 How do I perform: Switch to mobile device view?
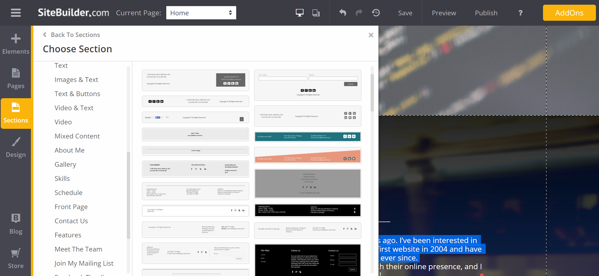point(316,13)
